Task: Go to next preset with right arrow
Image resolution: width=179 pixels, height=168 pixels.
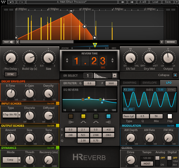Action: [132, 2]
